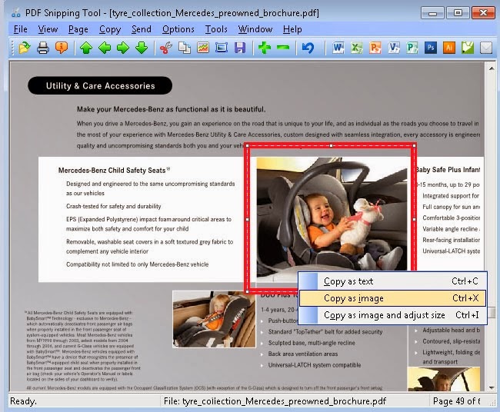The width and height of the screenshot is (500, 412).
Task: Open the Copy menu
Action: click(x=110, y=29)
